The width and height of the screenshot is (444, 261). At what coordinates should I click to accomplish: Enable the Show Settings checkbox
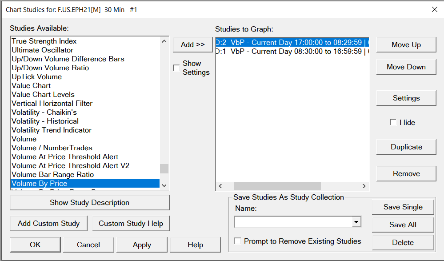(176, 68)
